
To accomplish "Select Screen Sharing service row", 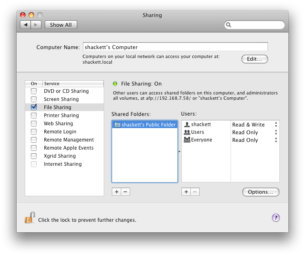I will pyautogui.click(x=64, y=99).
